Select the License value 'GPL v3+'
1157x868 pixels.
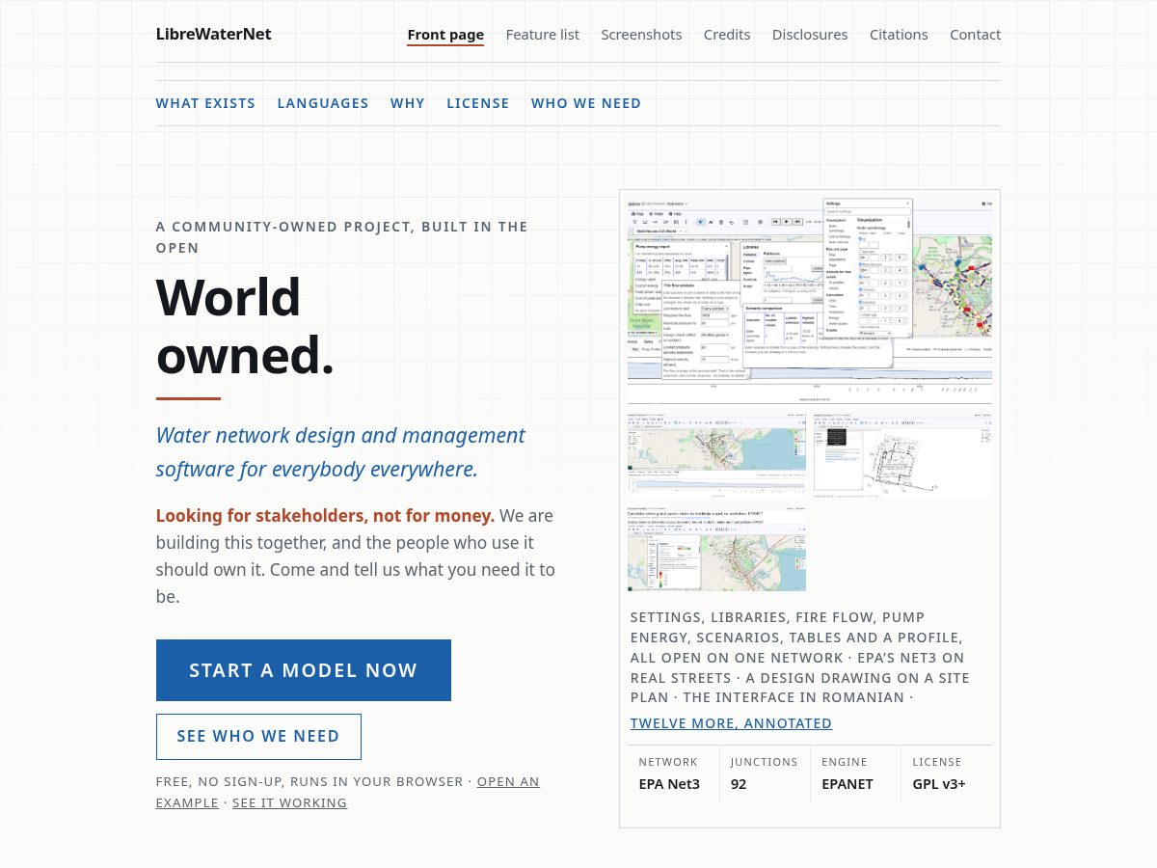[x=939, y=784]
